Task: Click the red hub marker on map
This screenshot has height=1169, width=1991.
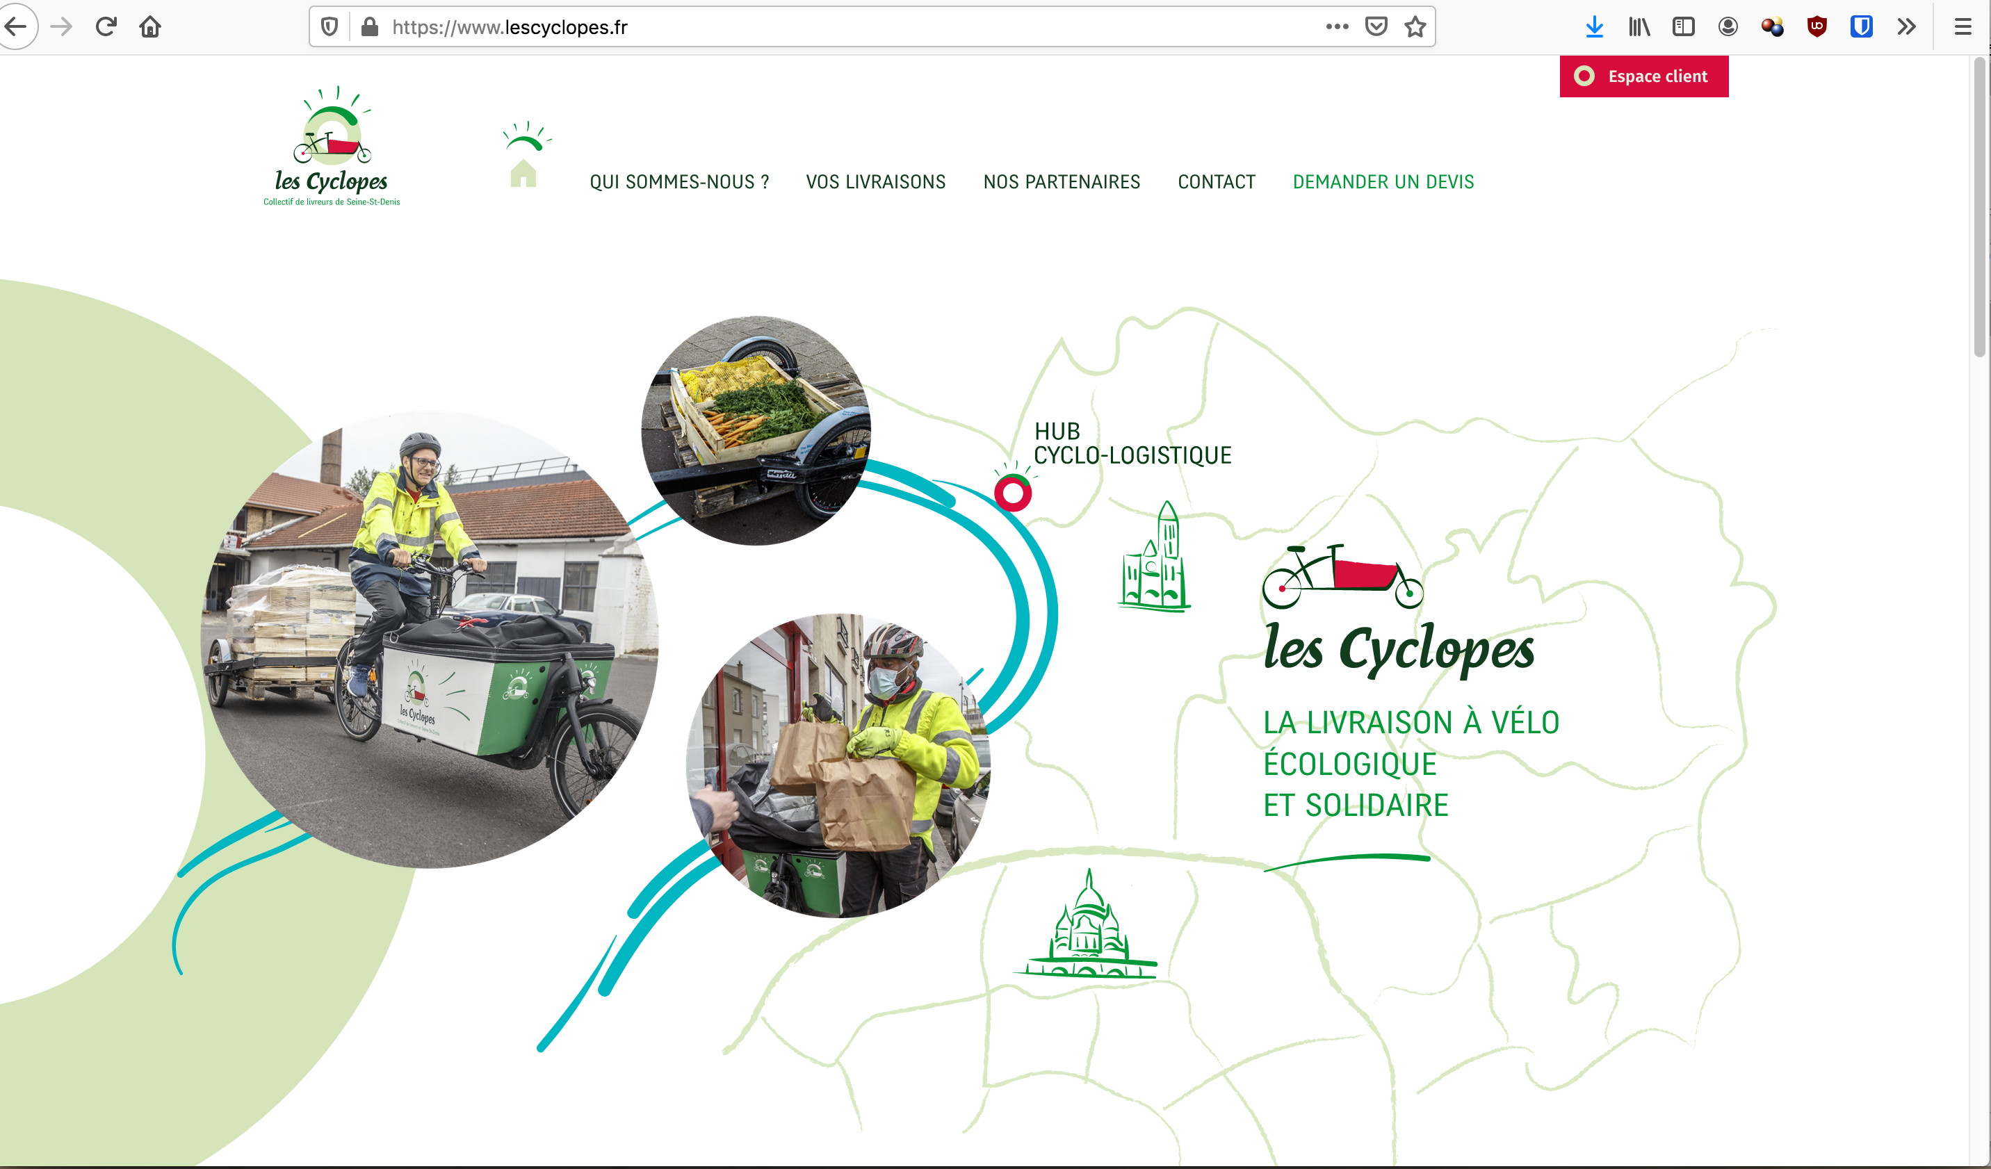Action: click(x=1013, y=493)
